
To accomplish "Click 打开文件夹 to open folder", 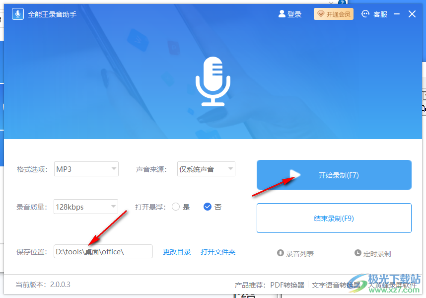I will tap(217, 252).
